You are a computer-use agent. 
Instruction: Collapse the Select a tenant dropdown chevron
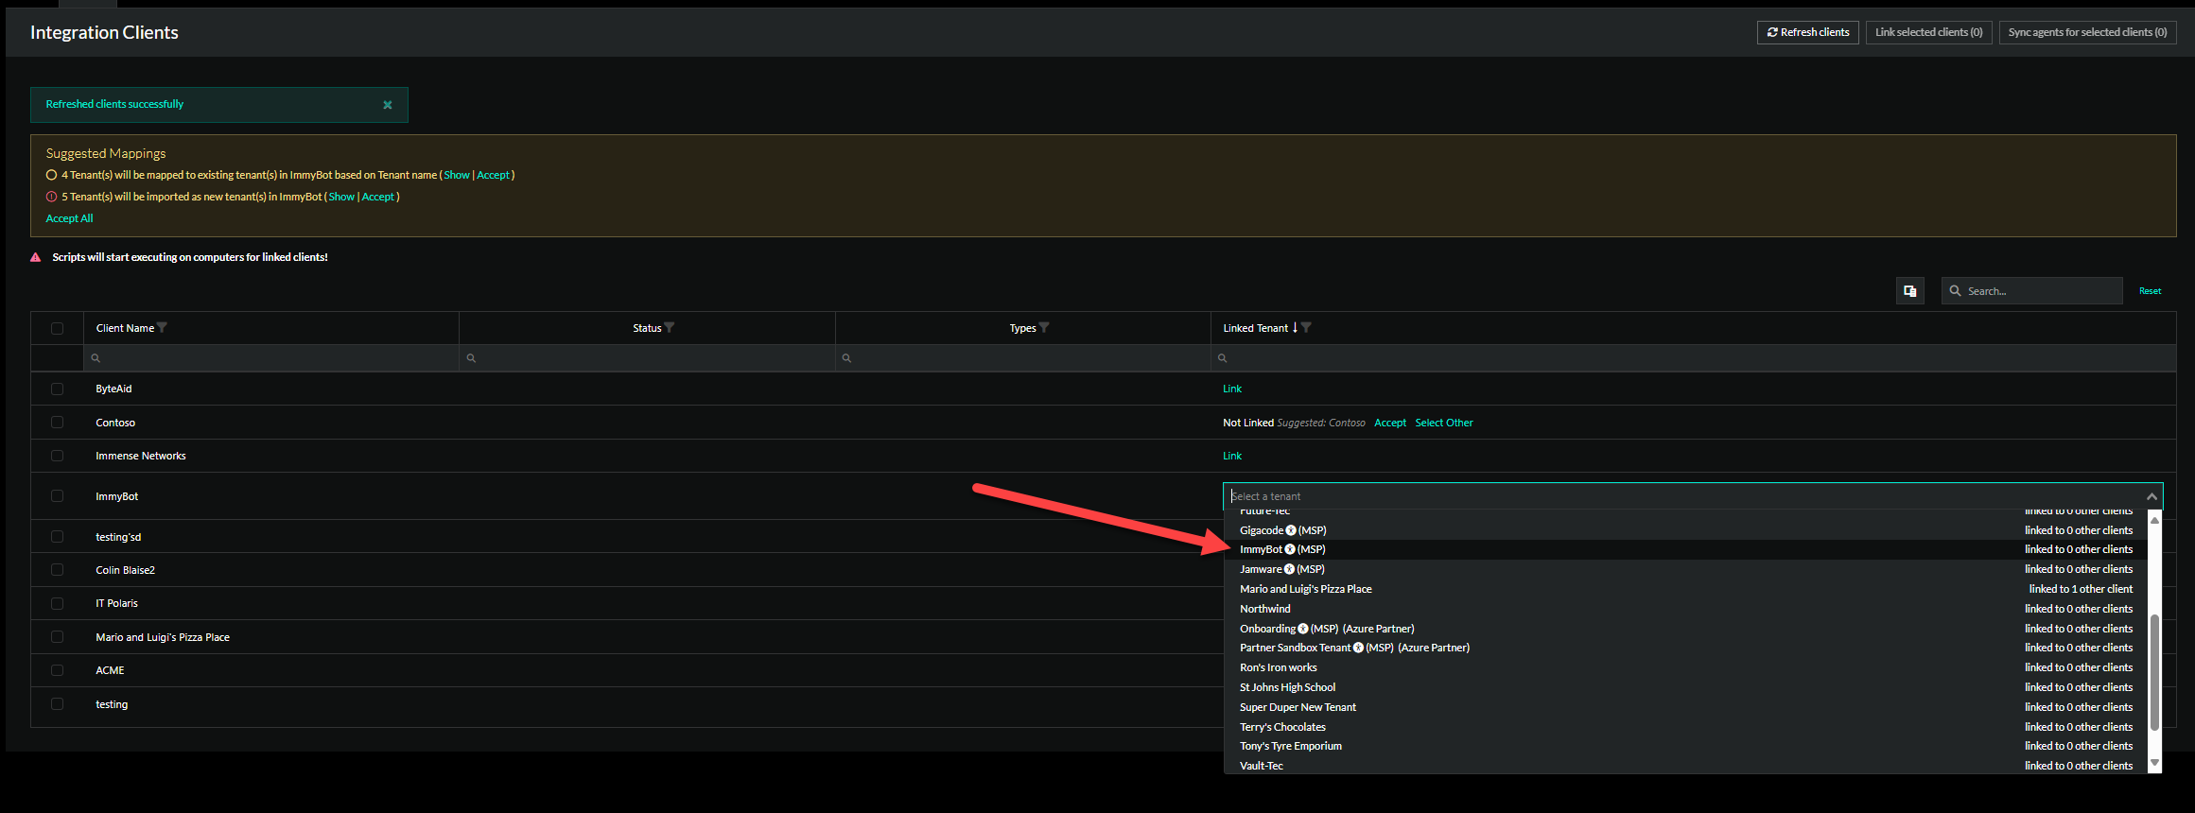[x=2151, y=496]
